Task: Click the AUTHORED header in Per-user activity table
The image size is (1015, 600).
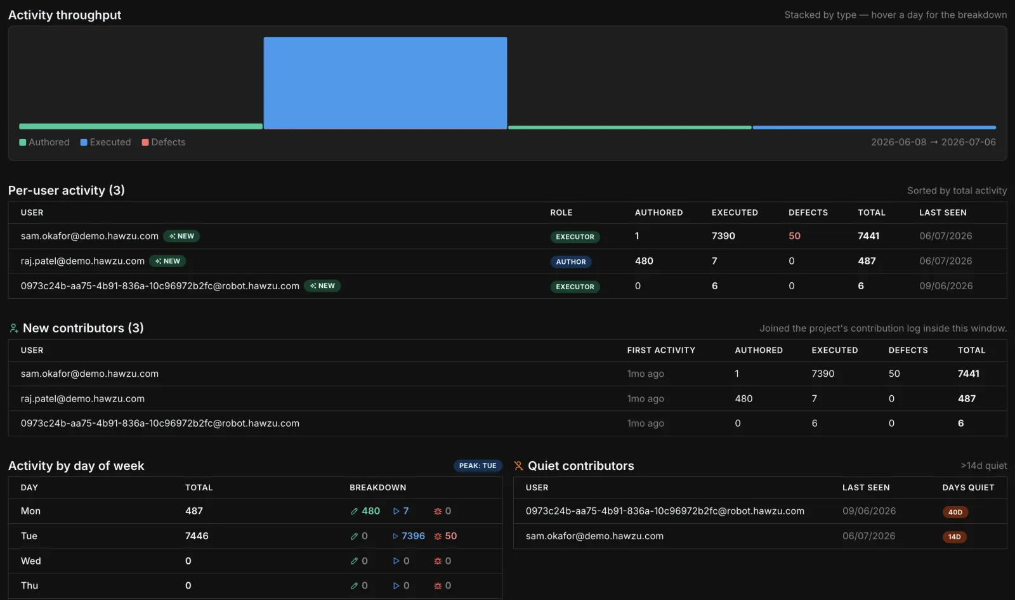Action: point(659,213)
